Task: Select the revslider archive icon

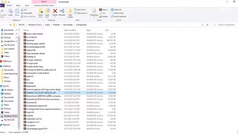Action: (x=25, y=83)
